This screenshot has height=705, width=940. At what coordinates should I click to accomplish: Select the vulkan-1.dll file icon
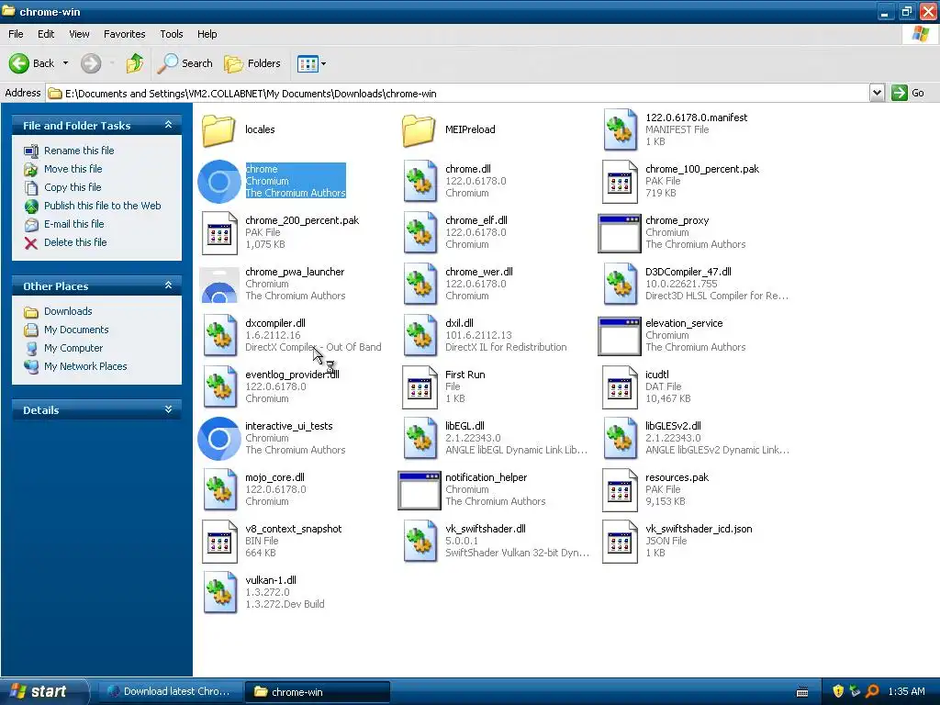[219, 593]
